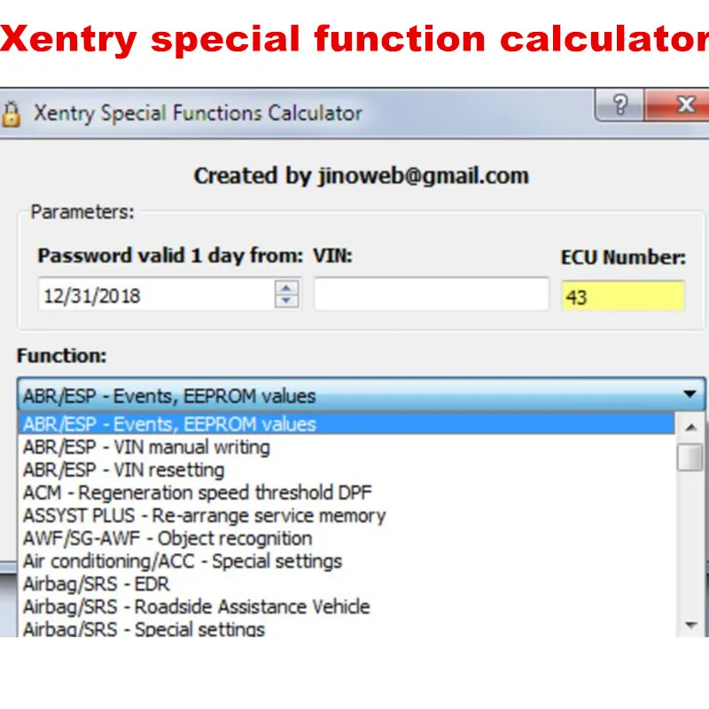Click the help question mark button
The height and width of the screenshot is (709, 709).
[x=619, y=105]
